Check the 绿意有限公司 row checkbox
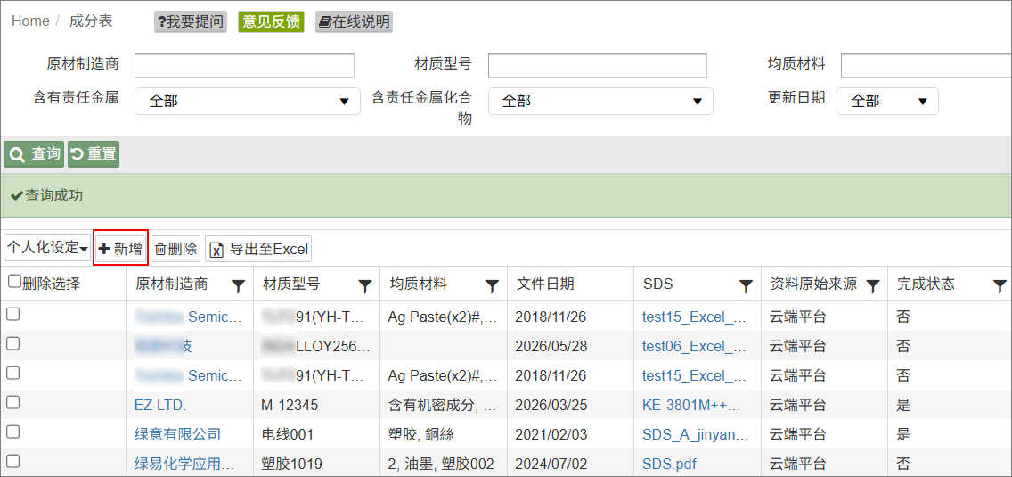1012x477 pixels. click(x=12, y=432)
